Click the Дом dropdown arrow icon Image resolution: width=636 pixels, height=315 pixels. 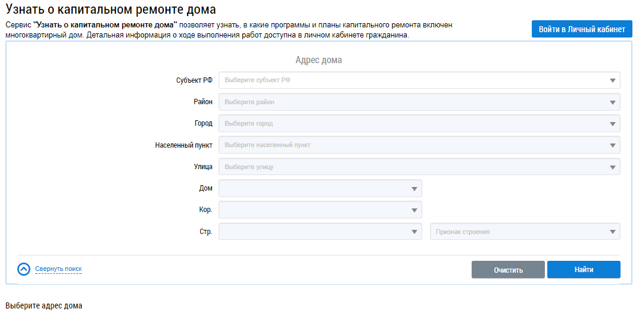click(414, 189)
